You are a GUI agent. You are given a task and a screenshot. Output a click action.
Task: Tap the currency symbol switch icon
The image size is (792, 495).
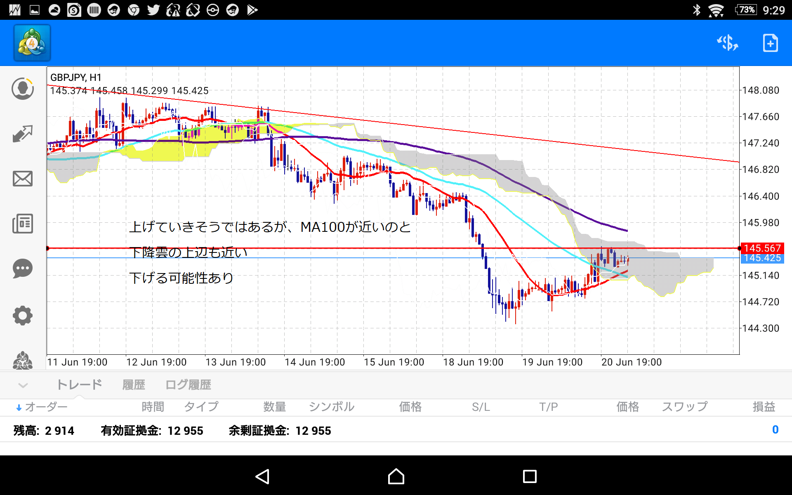tap(728, 43)
